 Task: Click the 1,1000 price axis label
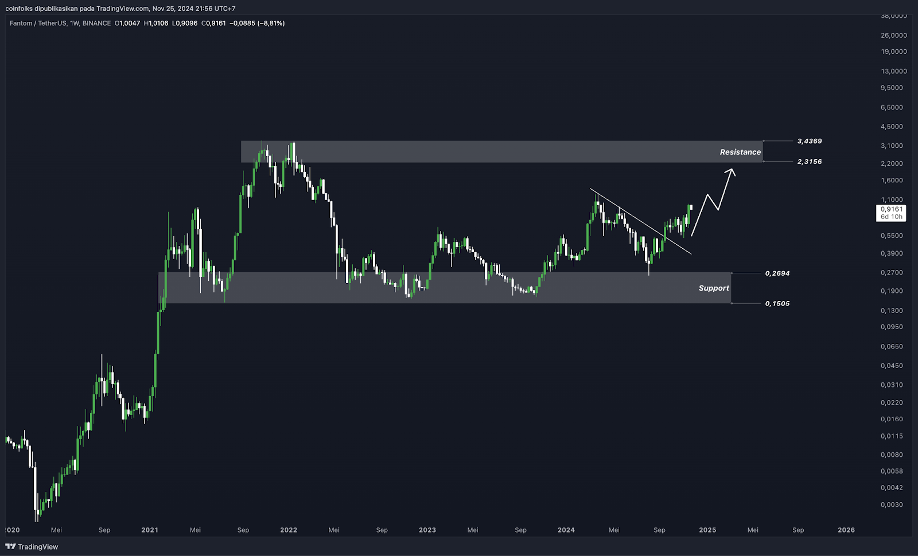[892, 200]
